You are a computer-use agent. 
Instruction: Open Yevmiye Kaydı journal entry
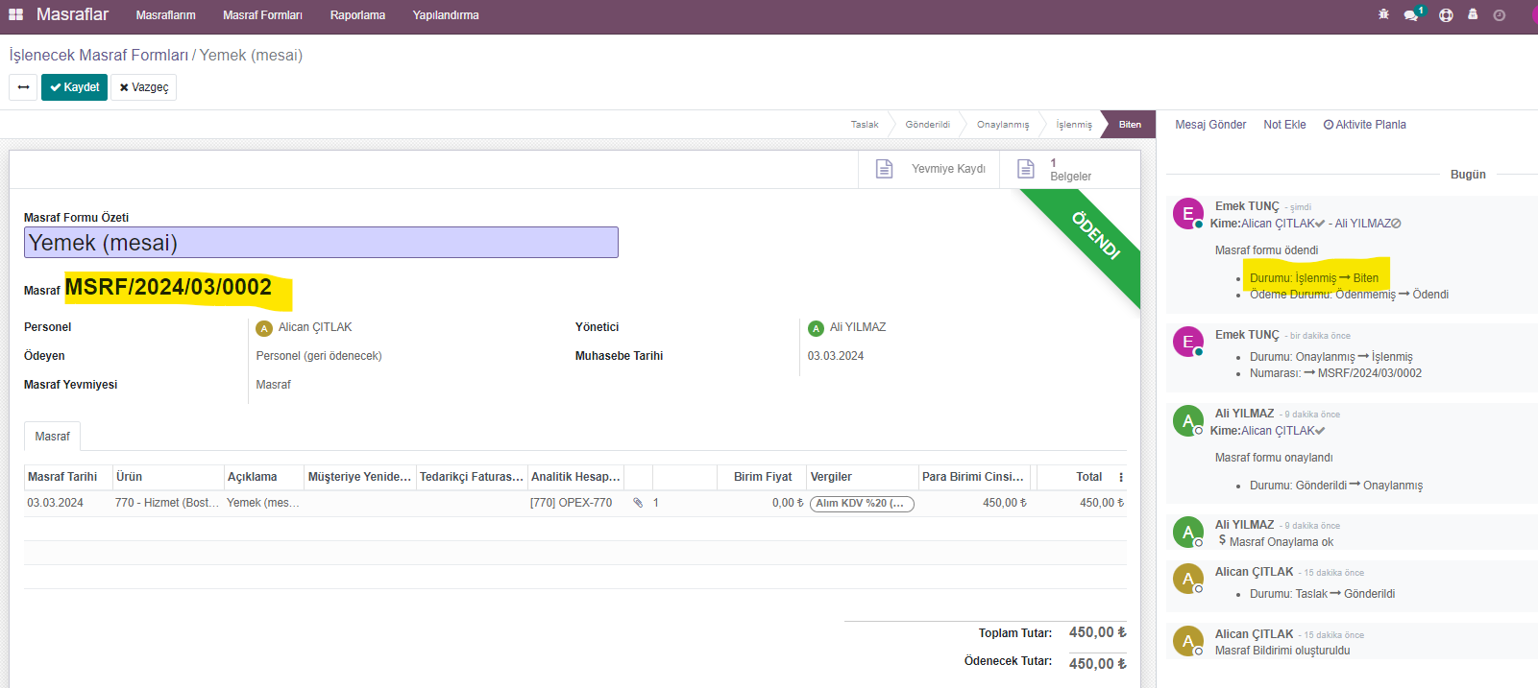930,169
